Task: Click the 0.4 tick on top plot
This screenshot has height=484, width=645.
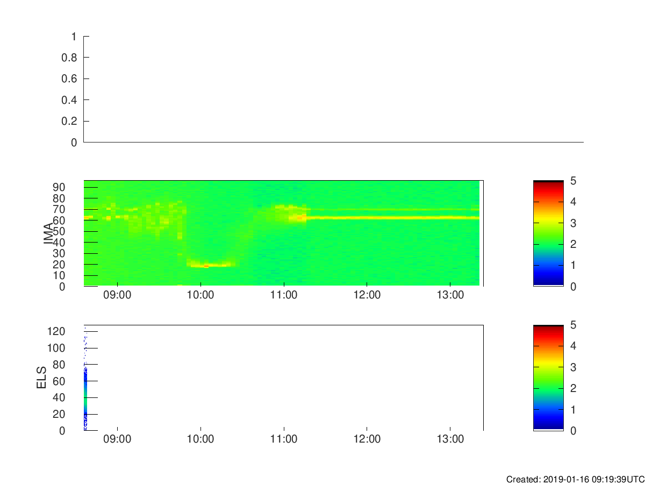Action: tap(70, 100)
